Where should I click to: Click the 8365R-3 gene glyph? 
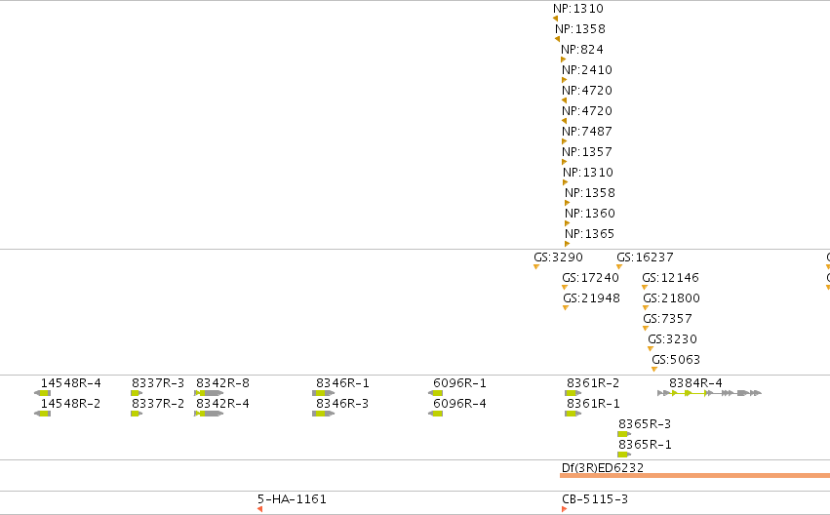[624, 435]
